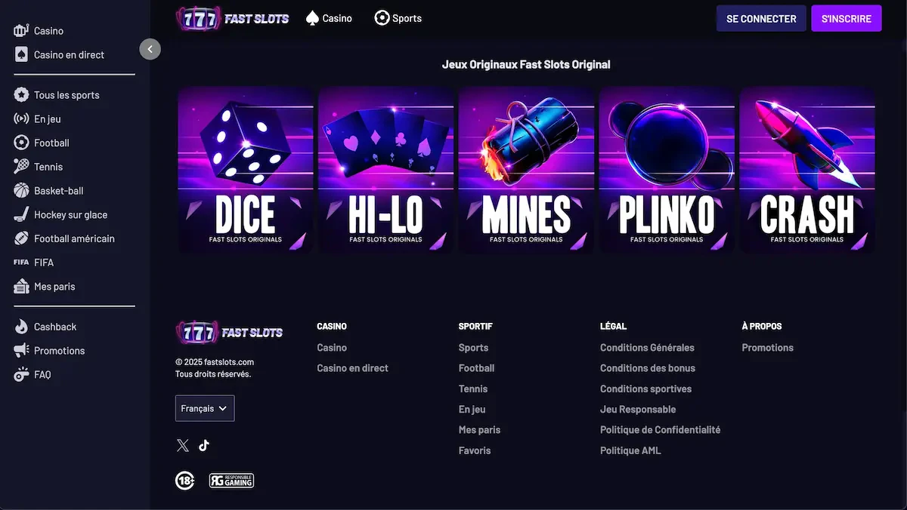Select the Football icon in the sidebar
907x510 pixels.
pos(20,142)
